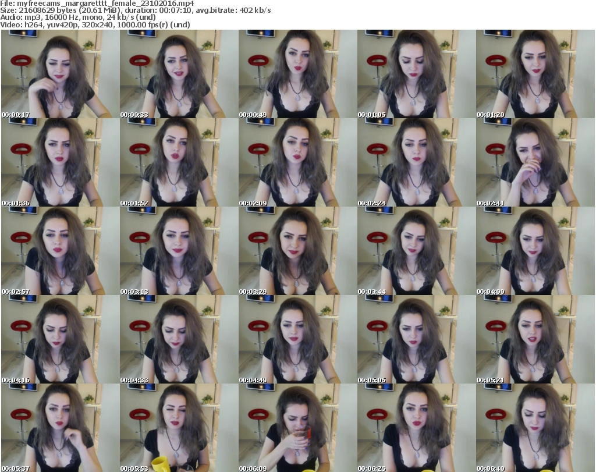Click the frame labeled 00:02:41
The height and width of the screenshot is (472, 596).
535,163
